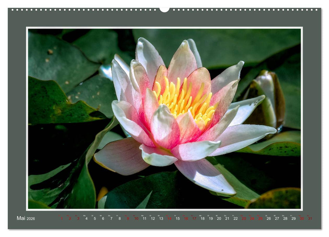This screenshot has height=237, width=329.
Task: Select red day 3 in the date strip
Action: click(78, 219)
